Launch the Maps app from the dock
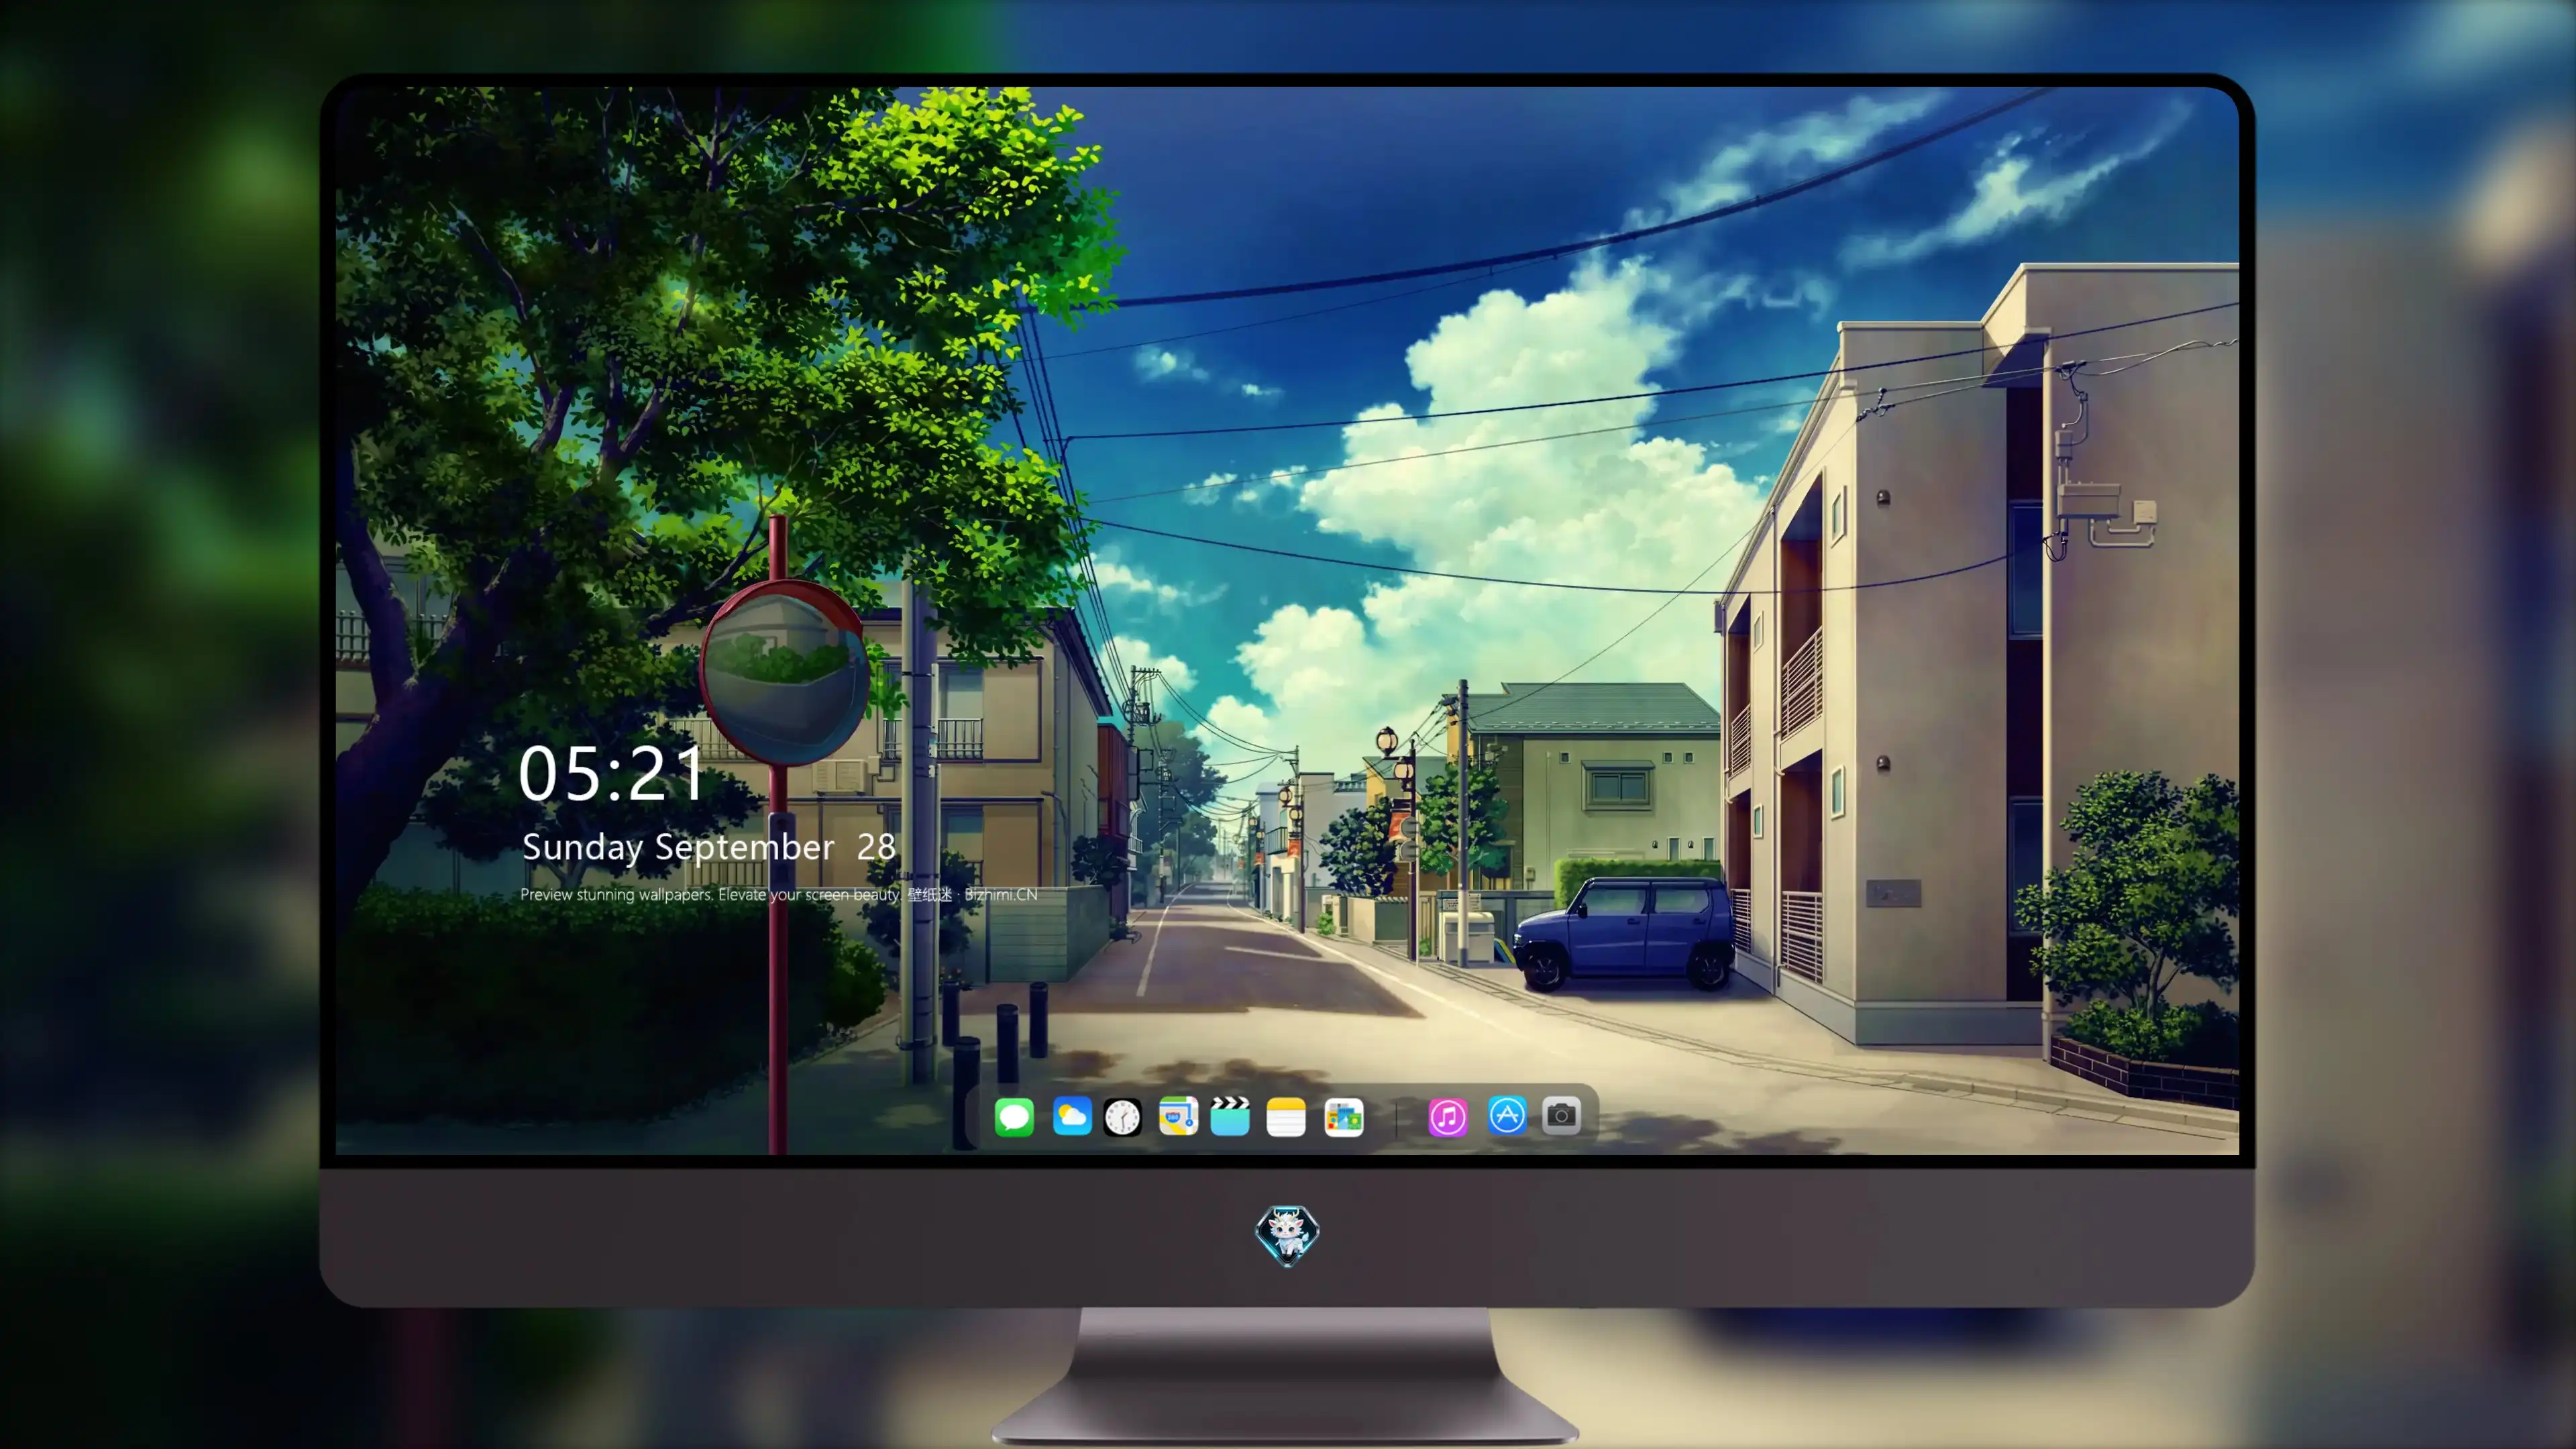The width and height of the screenshot is (2576, 1449). [1178, 1116]
